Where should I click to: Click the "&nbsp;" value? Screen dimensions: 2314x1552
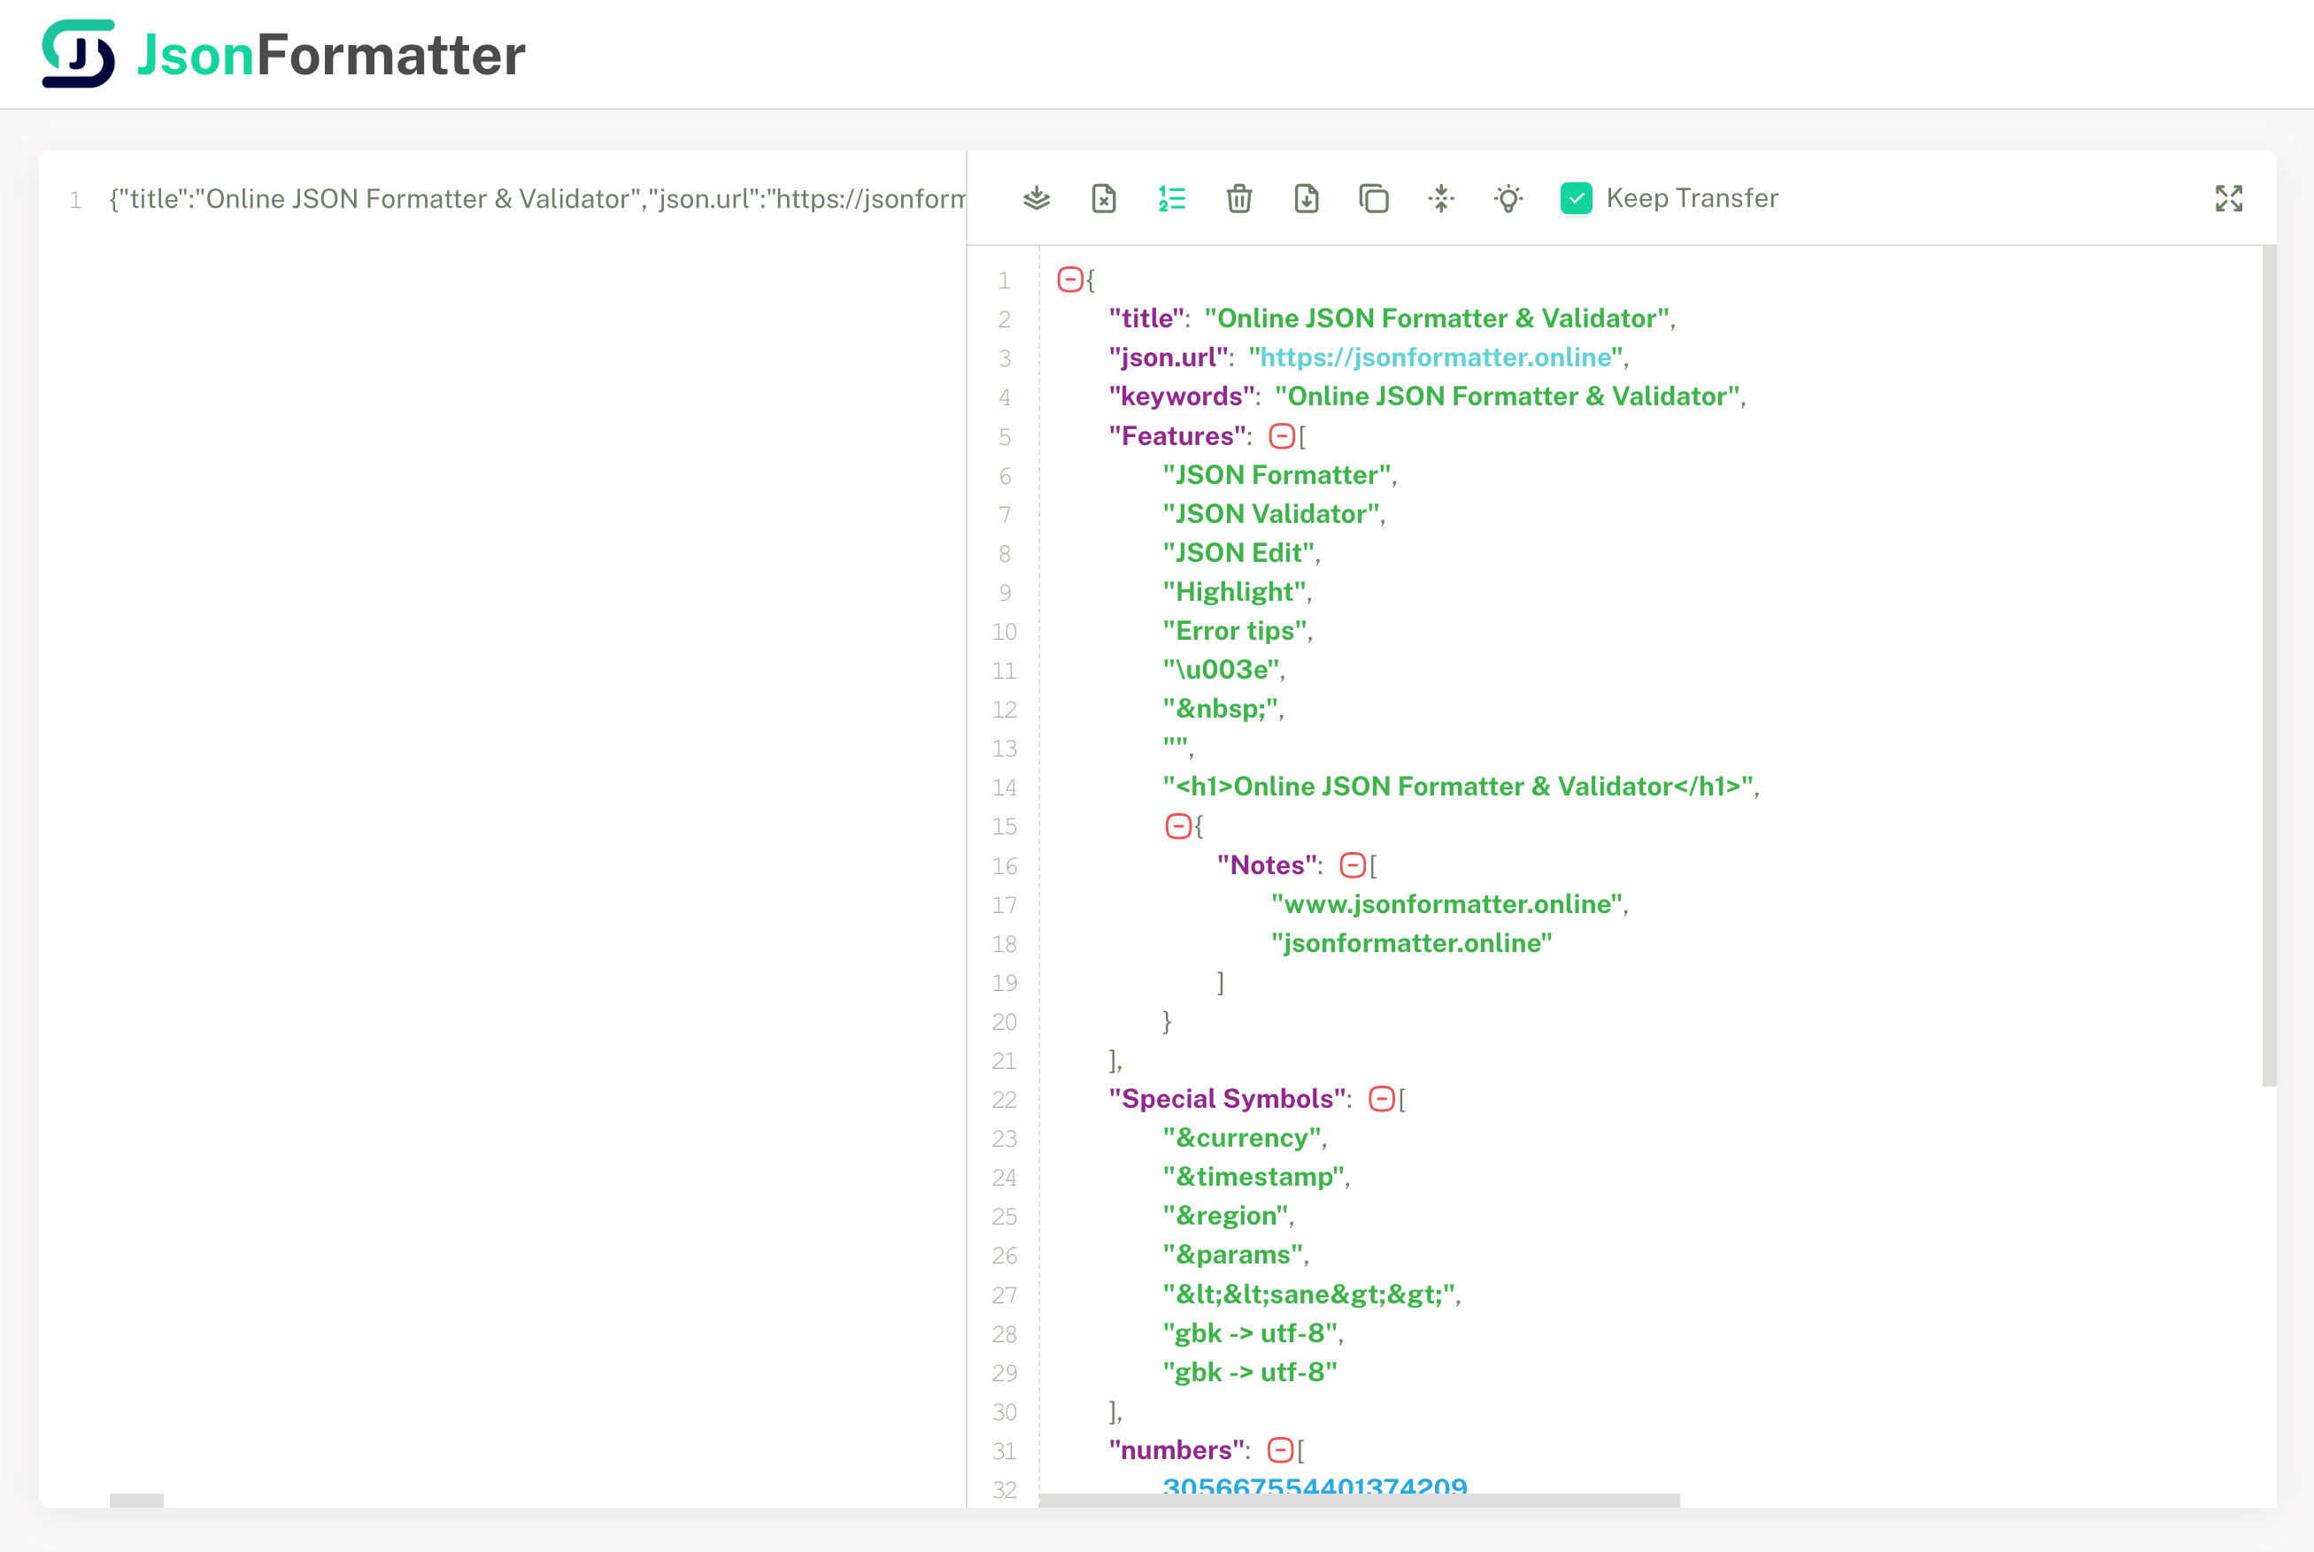[x=1221, y=709]
